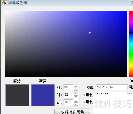133x114 pixels.
Task: Decrease the 蓝 (blue) value with the down arrow
Action: (76, 104)
